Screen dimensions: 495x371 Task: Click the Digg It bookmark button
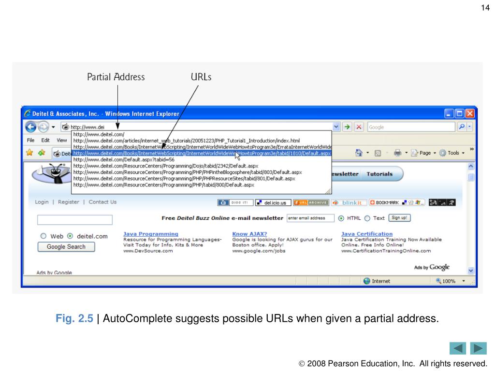click(235, 202)
